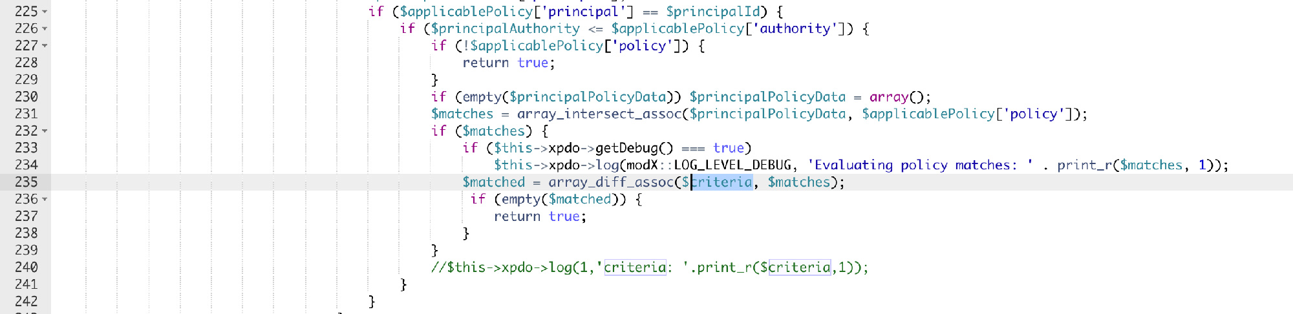The image size is (1293, 314).
Task: Click the highlighted 'criteria' word on line 235
Action: [x=722, y=182]
